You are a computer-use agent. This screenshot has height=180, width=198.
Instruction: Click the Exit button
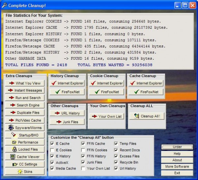177,173
